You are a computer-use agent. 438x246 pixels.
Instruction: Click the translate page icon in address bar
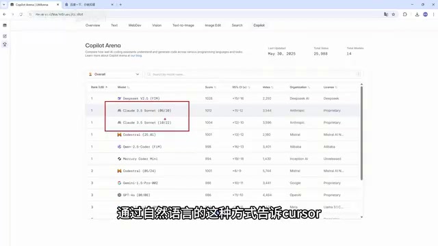pyautogui.click(x=386, y=14)
